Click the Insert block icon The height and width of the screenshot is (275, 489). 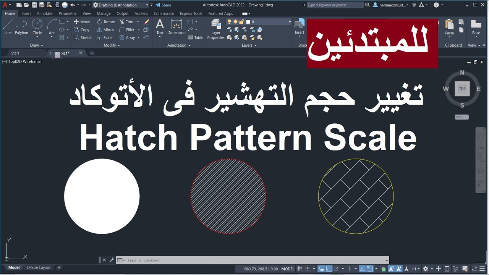[x=300, y=27]
